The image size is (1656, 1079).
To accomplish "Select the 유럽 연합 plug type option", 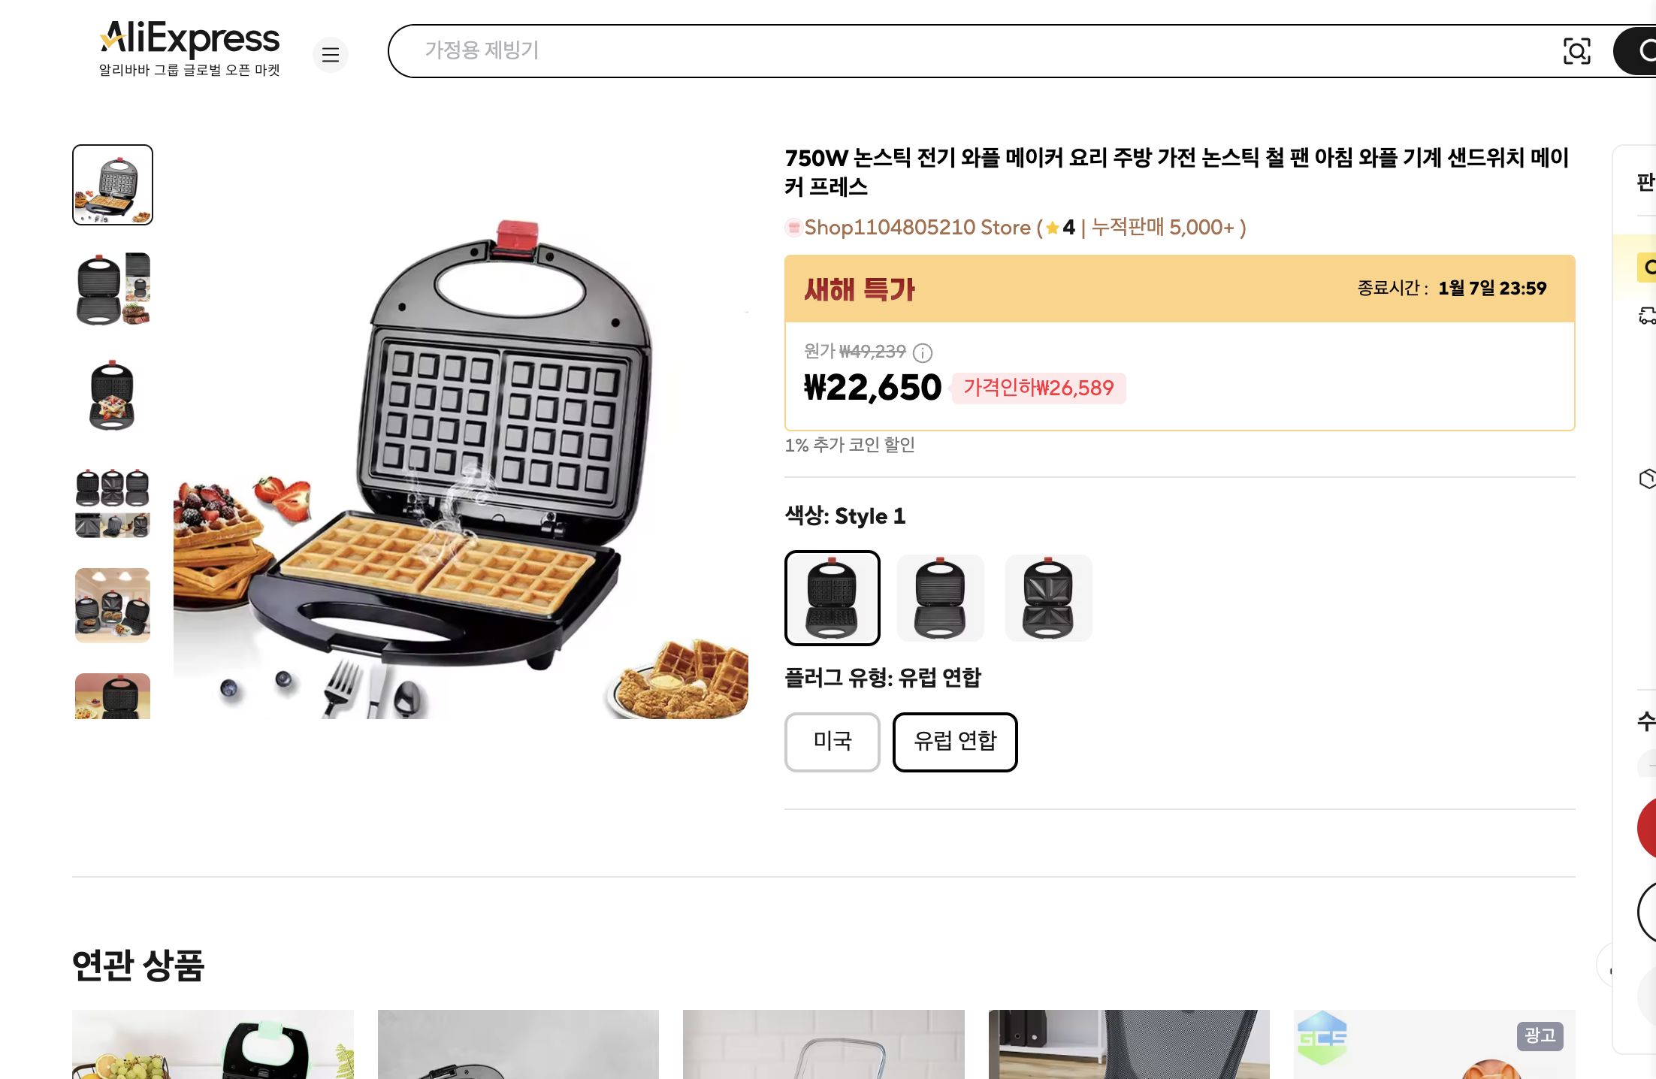I will click(x=954, y=742).
